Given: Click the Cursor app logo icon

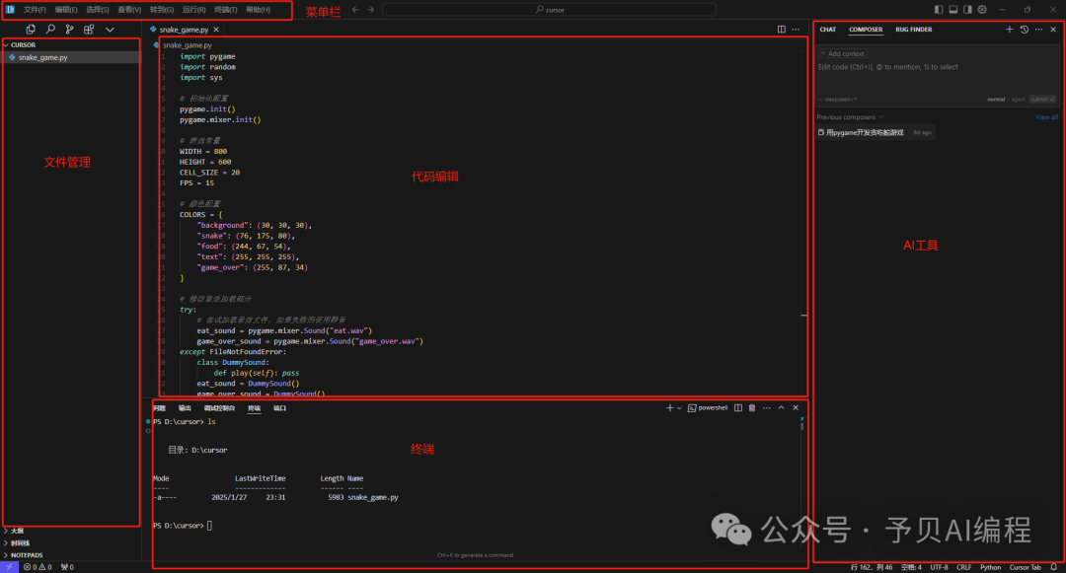Looking at the screenshot, I should pyautogui.click(x=10, y=10).
